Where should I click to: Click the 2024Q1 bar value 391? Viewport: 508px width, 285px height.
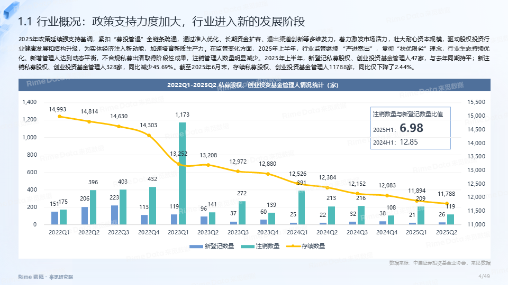[x=301, y=183]
